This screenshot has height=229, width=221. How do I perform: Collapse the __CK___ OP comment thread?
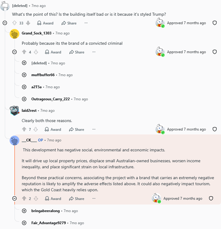tap(14, 198)
